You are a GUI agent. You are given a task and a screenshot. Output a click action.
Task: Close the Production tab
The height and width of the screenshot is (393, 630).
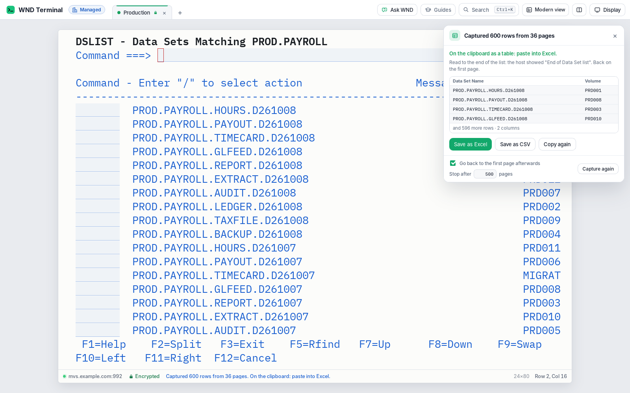click(x=165, y=13)
